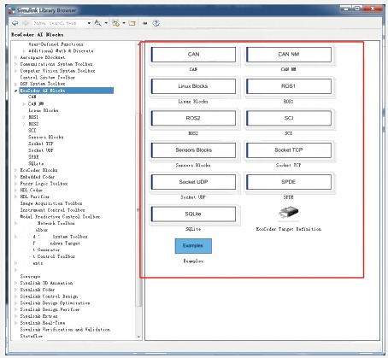Screen dimensions: 388x358
Task: Click the open folder toolbar icon
Action: 132,23
